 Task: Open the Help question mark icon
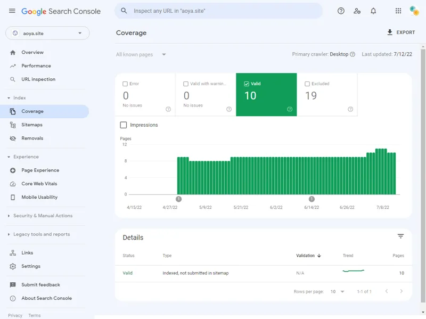(341, 11)
